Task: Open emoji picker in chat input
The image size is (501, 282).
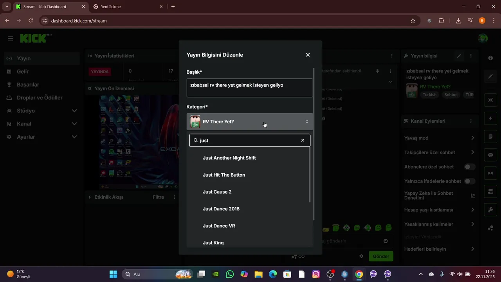Action: [x=386, y=241]
